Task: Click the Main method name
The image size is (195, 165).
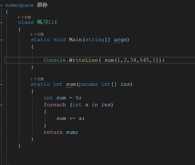Action: click(x=75, y=40)
